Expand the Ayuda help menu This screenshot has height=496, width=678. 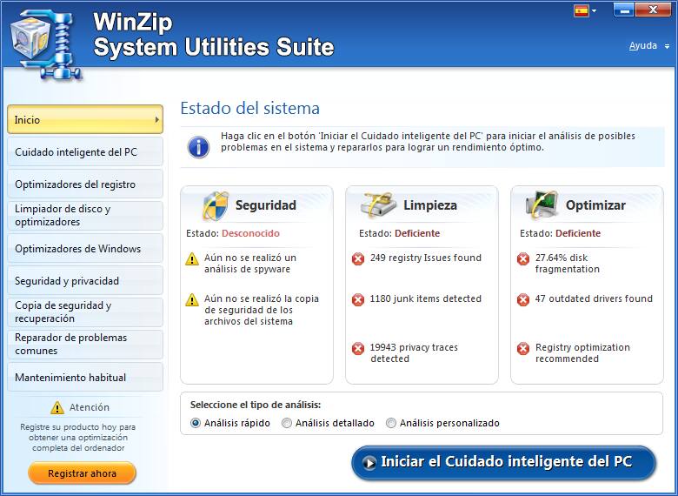tap(648, 46)
